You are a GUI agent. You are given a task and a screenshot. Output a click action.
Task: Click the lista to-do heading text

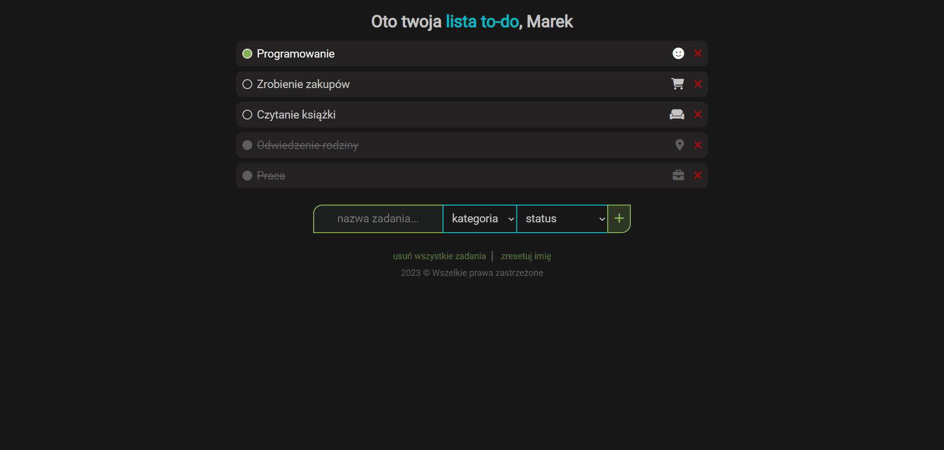tap(482, 22)
